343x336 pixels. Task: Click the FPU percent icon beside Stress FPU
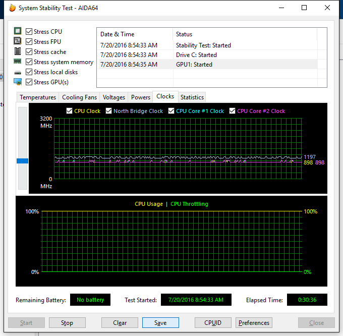tap(18, 41)
